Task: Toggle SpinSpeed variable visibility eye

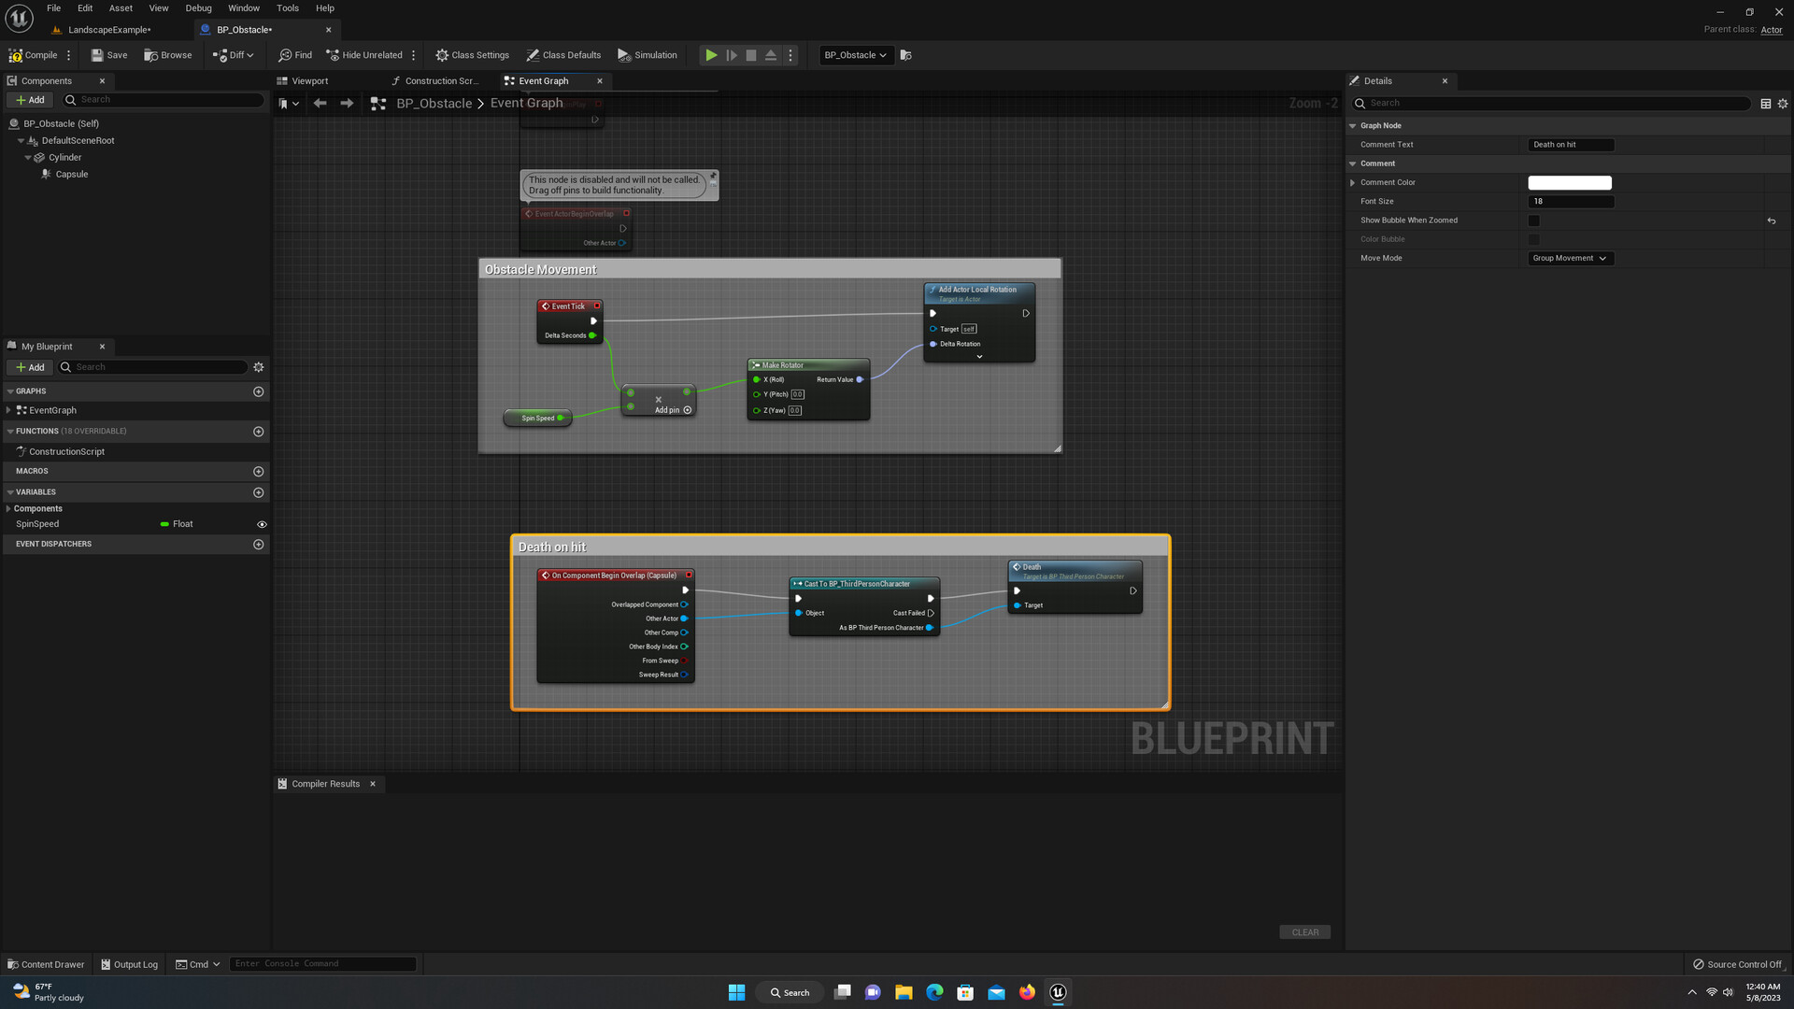Action: click(262, 524)
